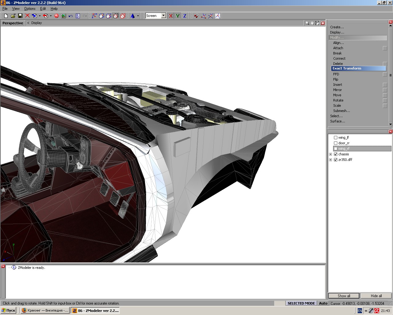The width and height of the screenshot is (393, 315).
Task: Click the Undo arrow toolbar icon
Action: pos(71,16)
